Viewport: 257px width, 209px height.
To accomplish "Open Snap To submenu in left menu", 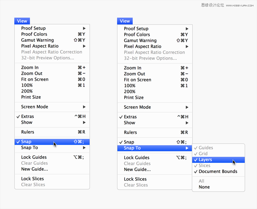I will pyautogui.click(x=52, y=148).
